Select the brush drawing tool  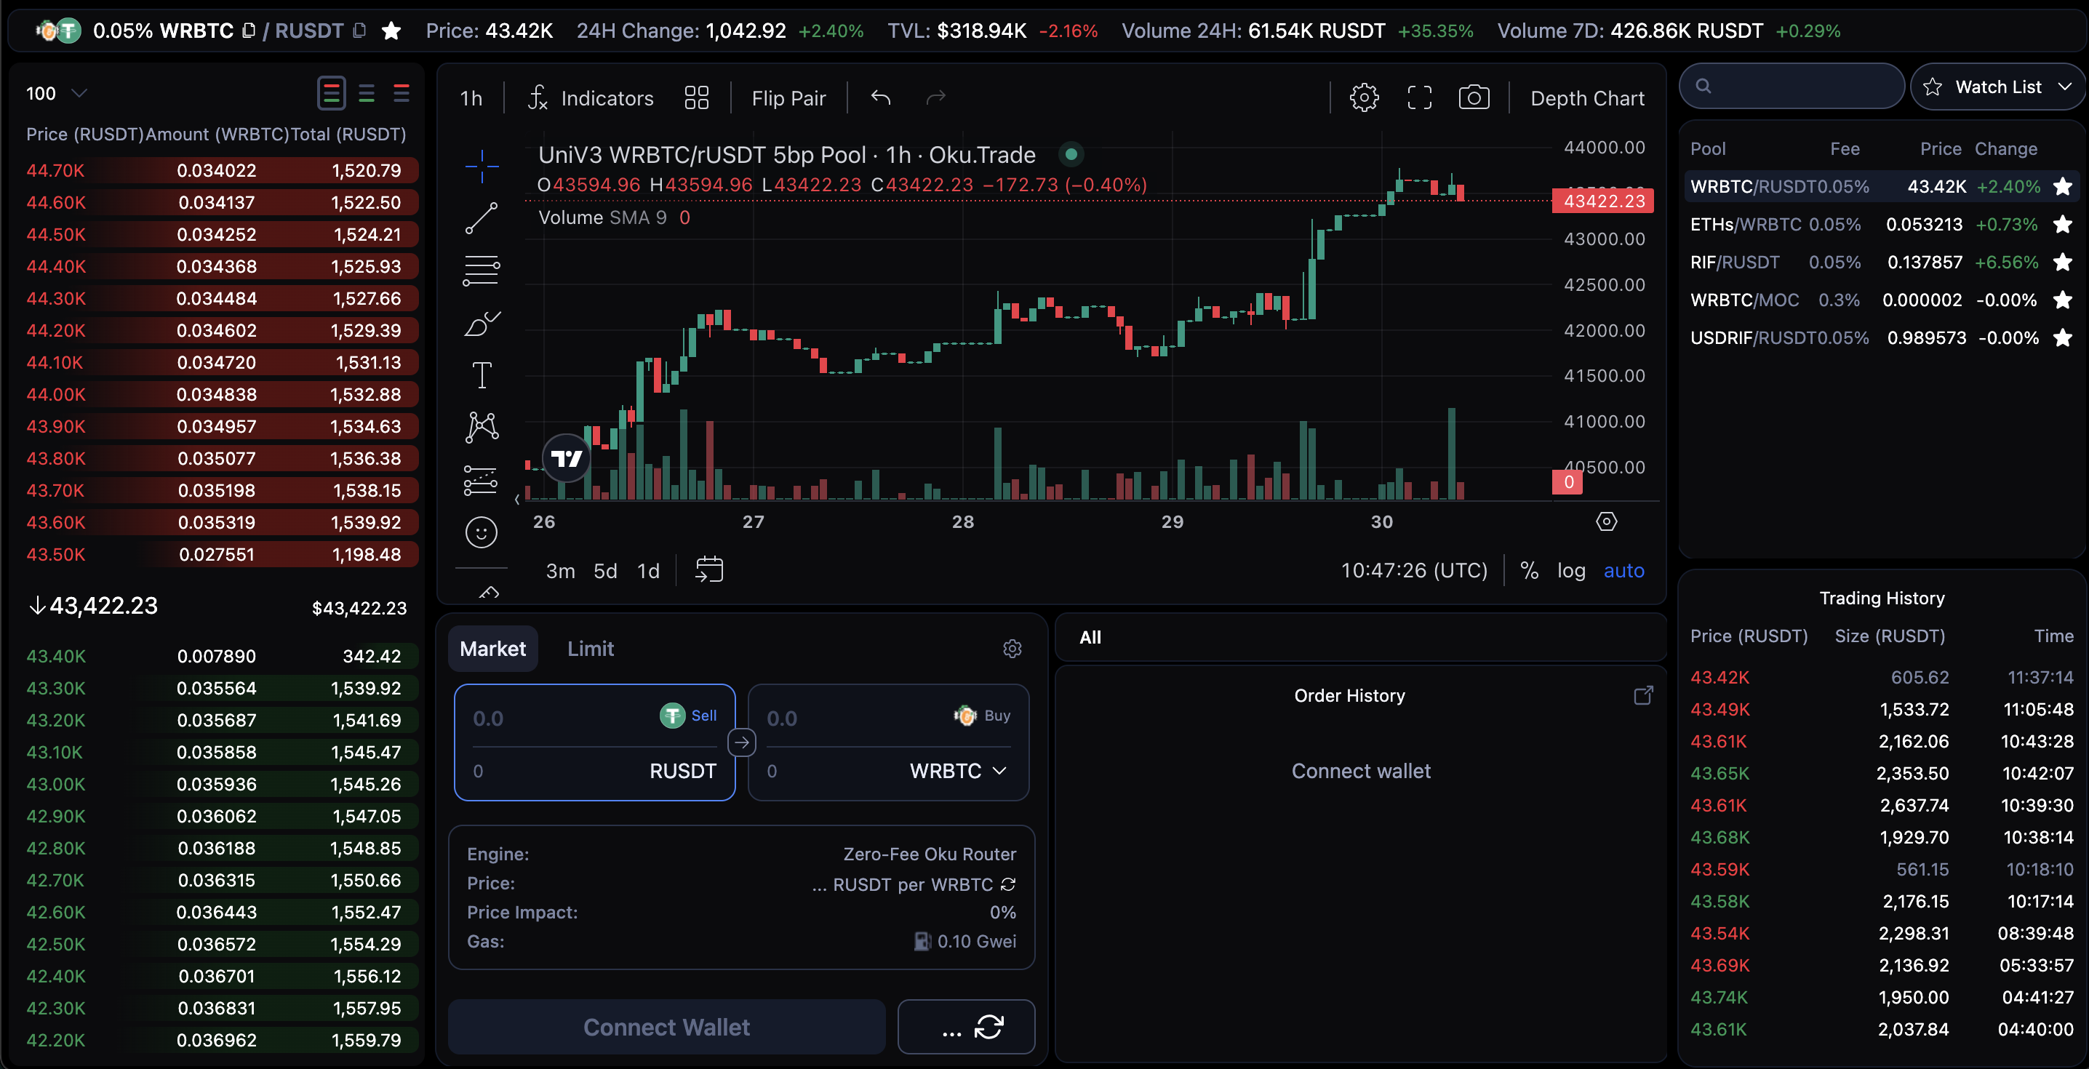point(482,323)
